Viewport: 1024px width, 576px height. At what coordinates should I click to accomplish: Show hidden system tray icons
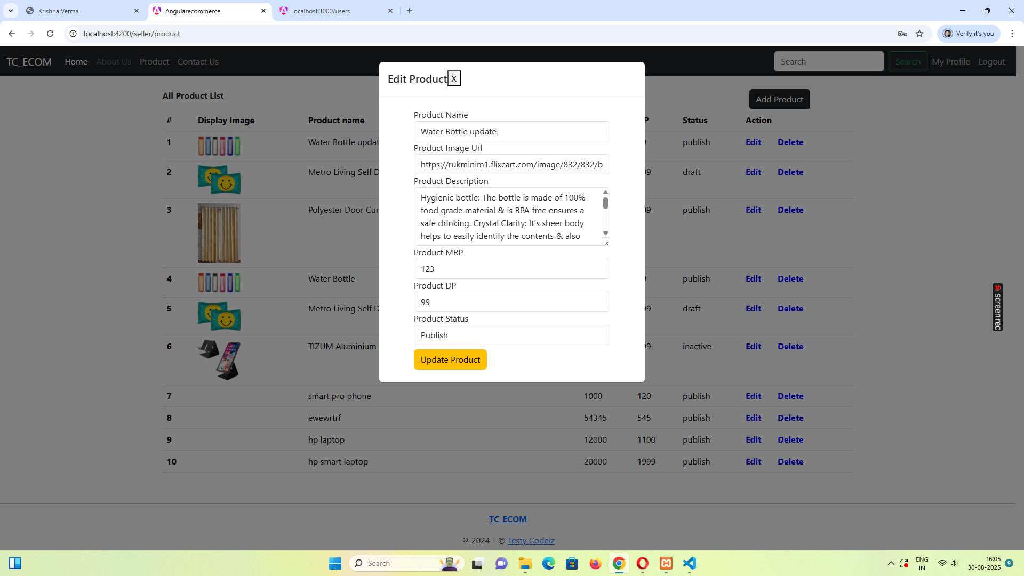pyautogui.click(x=891, y=563)
